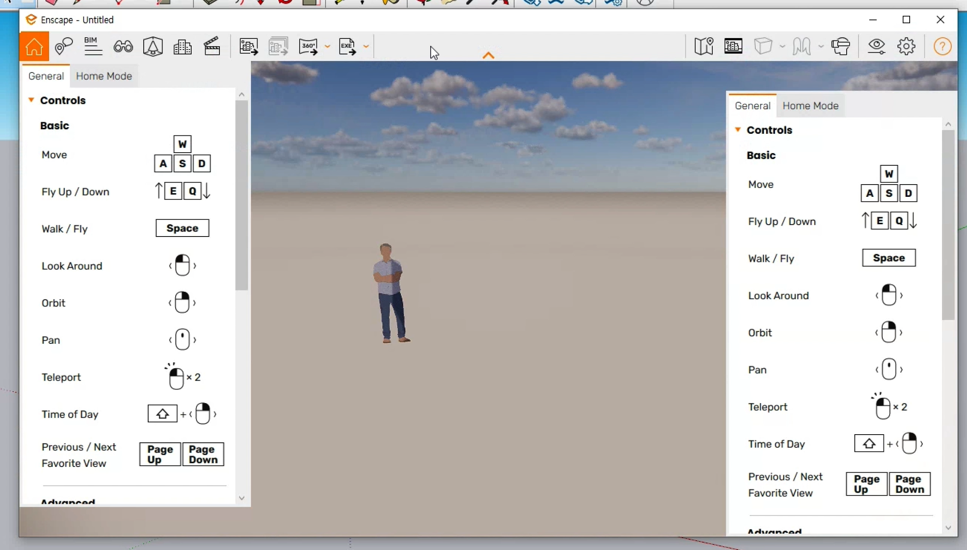The height and width of the screenshot is (550, 967).
Task: Open the collaborative annotations pin tool
Action: (x=63, y=46)
